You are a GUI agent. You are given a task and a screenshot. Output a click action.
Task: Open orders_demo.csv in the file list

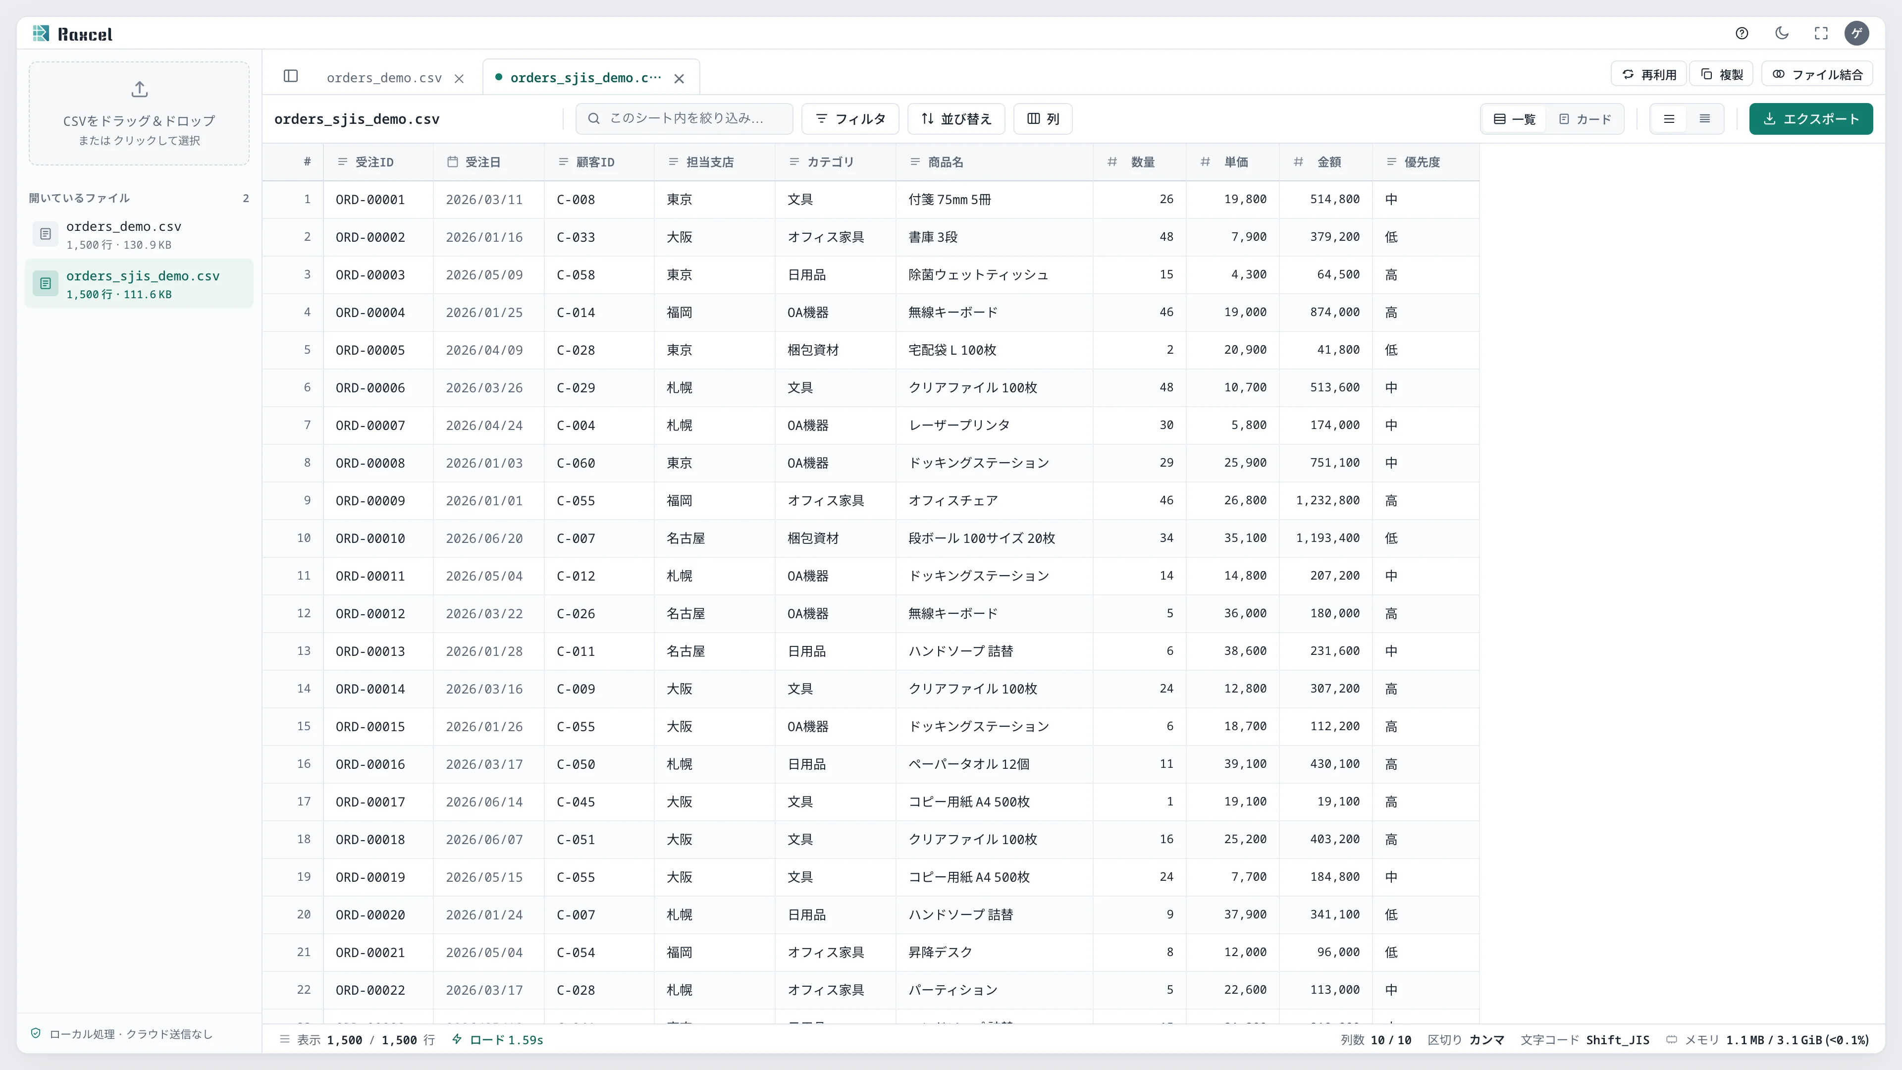coord(139,234)
